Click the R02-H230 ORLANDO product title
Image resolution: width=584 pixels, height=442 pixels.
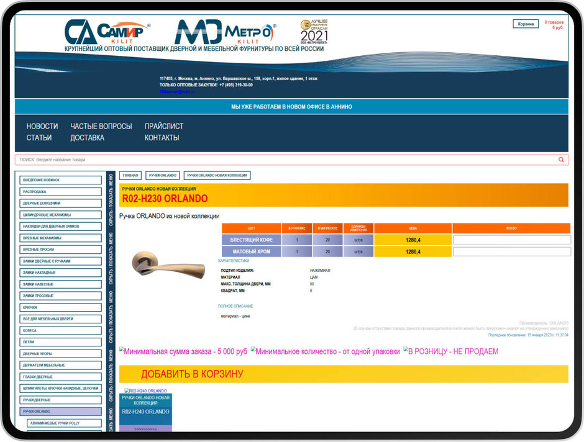click(x=165, y=199)
